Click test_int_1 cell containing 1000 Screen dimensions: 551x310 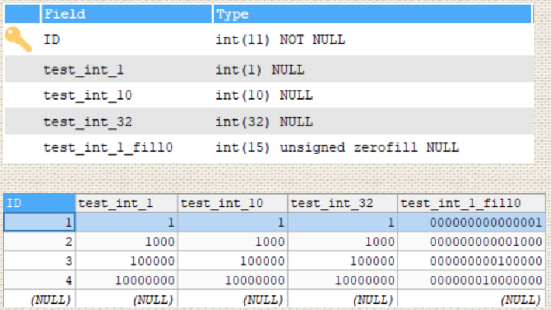[x=127, y=242]
